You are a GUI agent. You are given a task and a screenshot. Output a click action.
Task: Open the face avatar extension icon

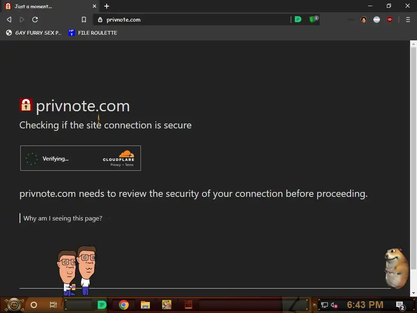(x=364, y=20)
